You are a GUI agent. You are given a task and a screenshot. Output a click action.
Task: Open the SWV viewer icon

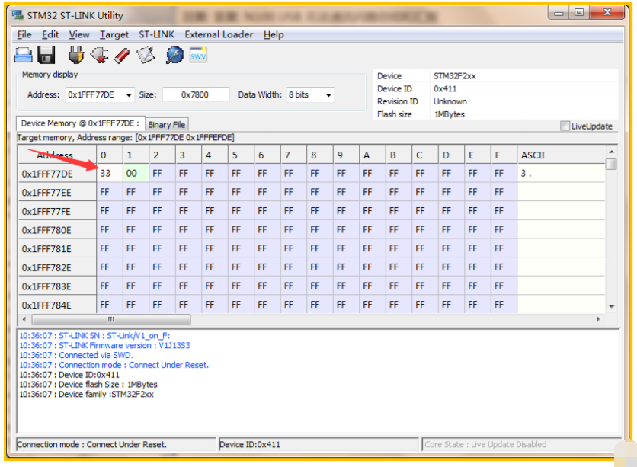(x=198, y=55)
